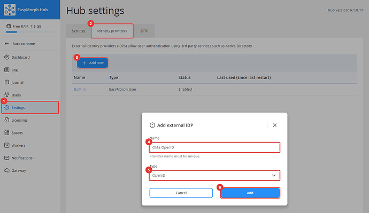Open Users via its people icon
Viewport: 369px width, 213px height.
[x=7, y=95]
